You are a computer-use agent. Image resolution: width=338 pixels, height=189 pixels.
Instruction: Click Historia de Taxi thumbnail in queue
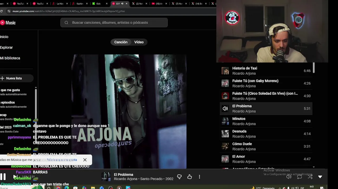pos(225,71)
